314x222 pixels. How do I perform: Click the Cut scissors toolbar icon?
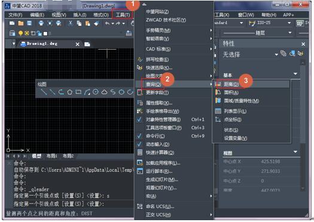point(71,23)
